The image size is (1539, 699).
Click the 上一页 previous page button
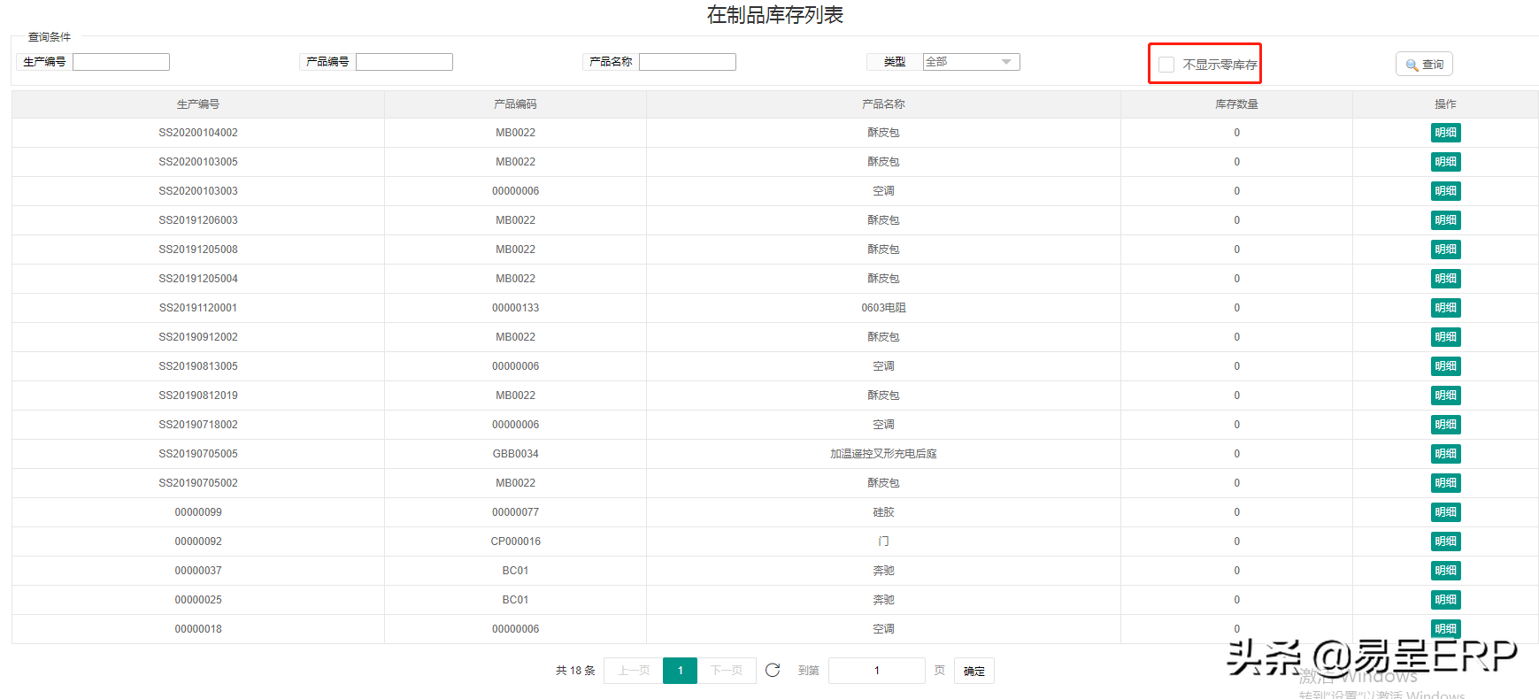pos(634,671)
